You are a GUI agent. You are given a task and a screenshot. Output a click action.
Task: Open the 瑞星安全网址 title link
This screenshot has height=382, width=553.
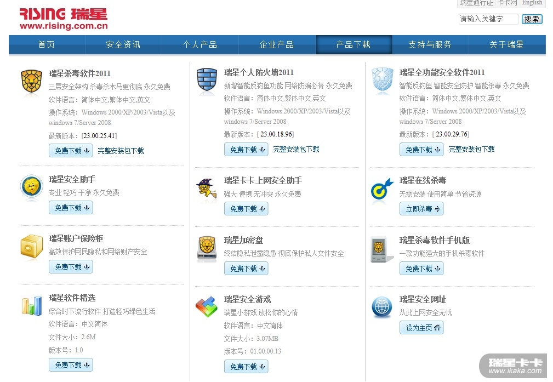(423, 299)
